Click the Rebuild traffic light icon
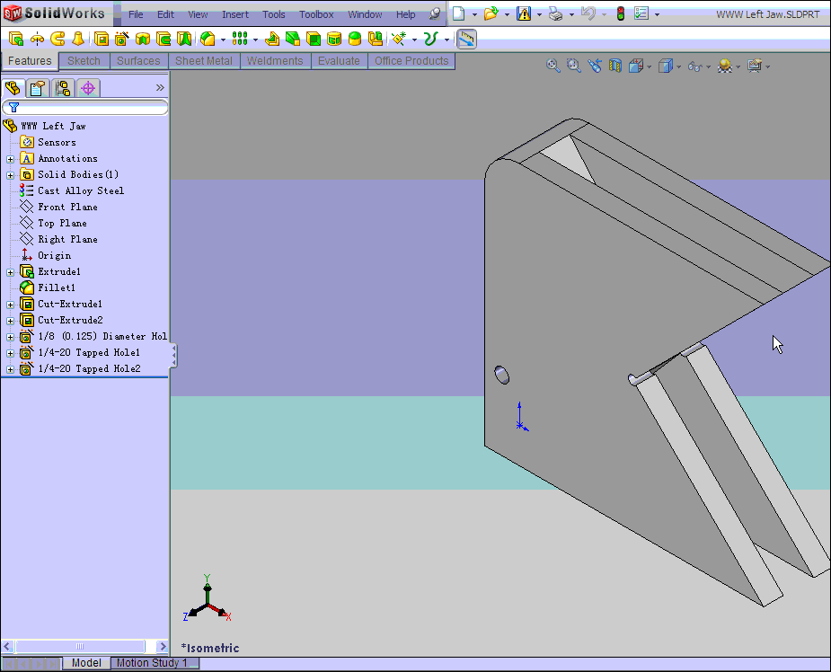Viewport: 831px width, 672px height. [x=621, y=13]
